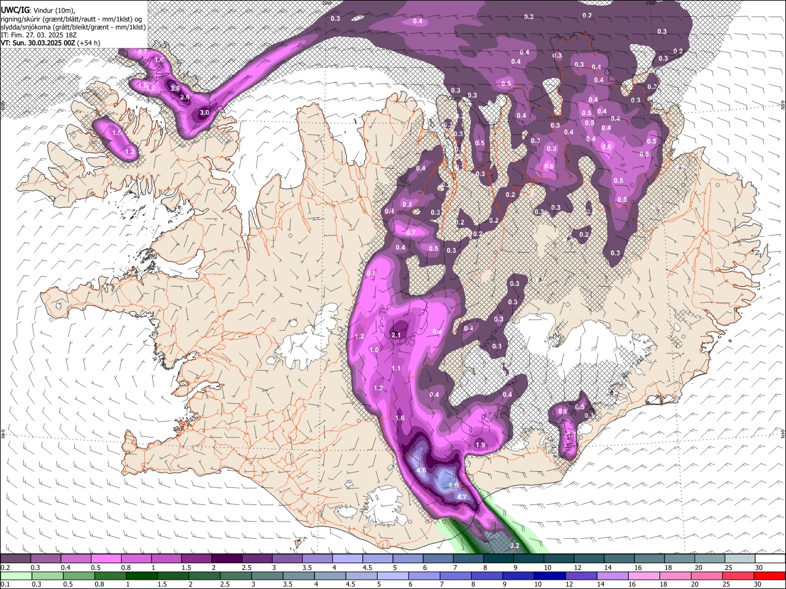Select the lower legend violet 12 swatch
The height and width of the screenshot is (589, 786).
coord(582,576)
